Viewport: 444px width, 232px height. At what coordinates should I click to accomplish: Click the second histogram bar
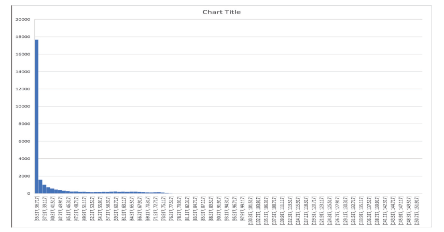40,186
